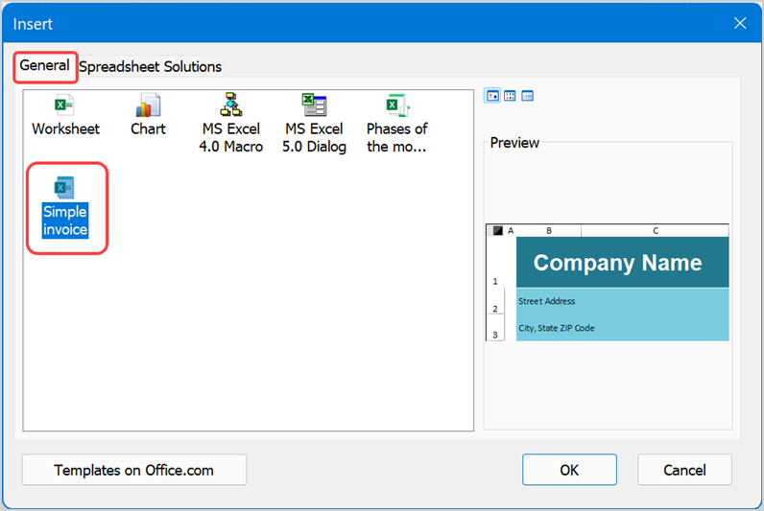Open the General tab
The width and height of the screenshot is (764, 511).
[x=44, y=66]
